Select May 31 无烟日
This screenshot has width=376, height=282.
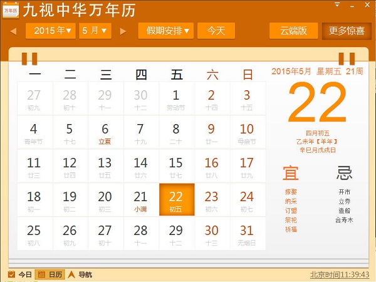248,234
